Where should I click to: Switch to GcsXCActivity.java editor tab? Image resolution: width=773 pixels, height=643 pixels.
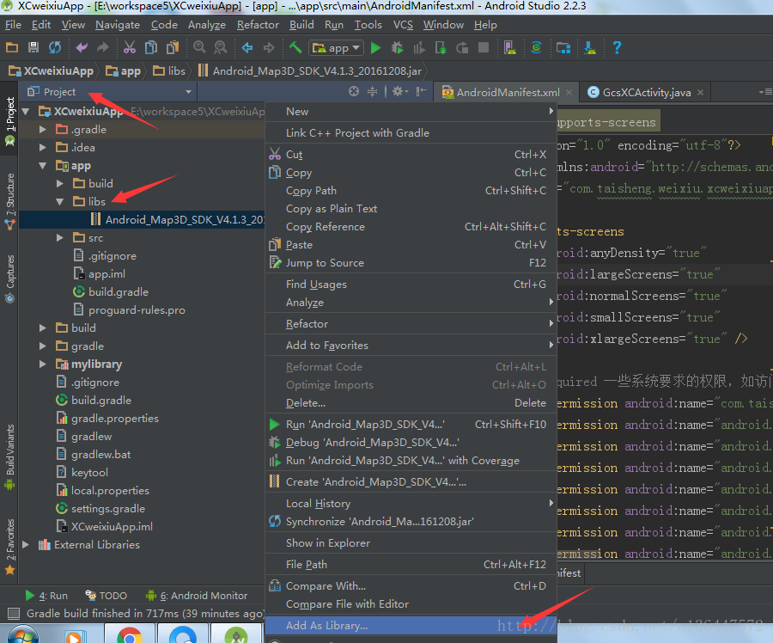pyautogui.click(x=645, y=92)
